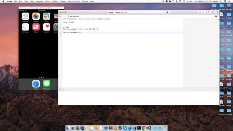
Task: Open the Debug menu
Action: [63, 1]
